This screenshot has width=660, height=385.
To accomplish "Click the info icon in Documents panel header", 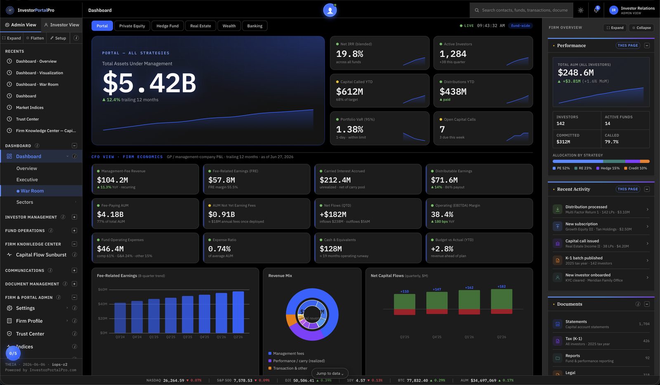I will tap(638, 304).
